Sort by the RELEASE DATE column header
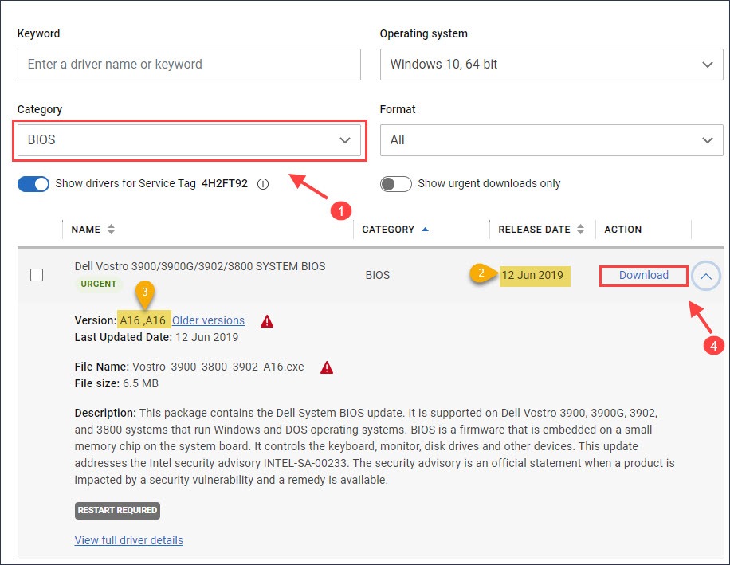Screen dimensions: 730x565 point(541,230)
